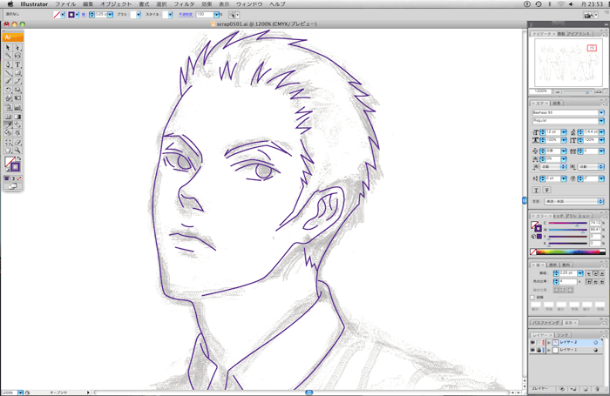The width and height of the screenshot is (610, 396).
Task: Open the font size 12 pt dropdown
Action: [x=563, y=132]
